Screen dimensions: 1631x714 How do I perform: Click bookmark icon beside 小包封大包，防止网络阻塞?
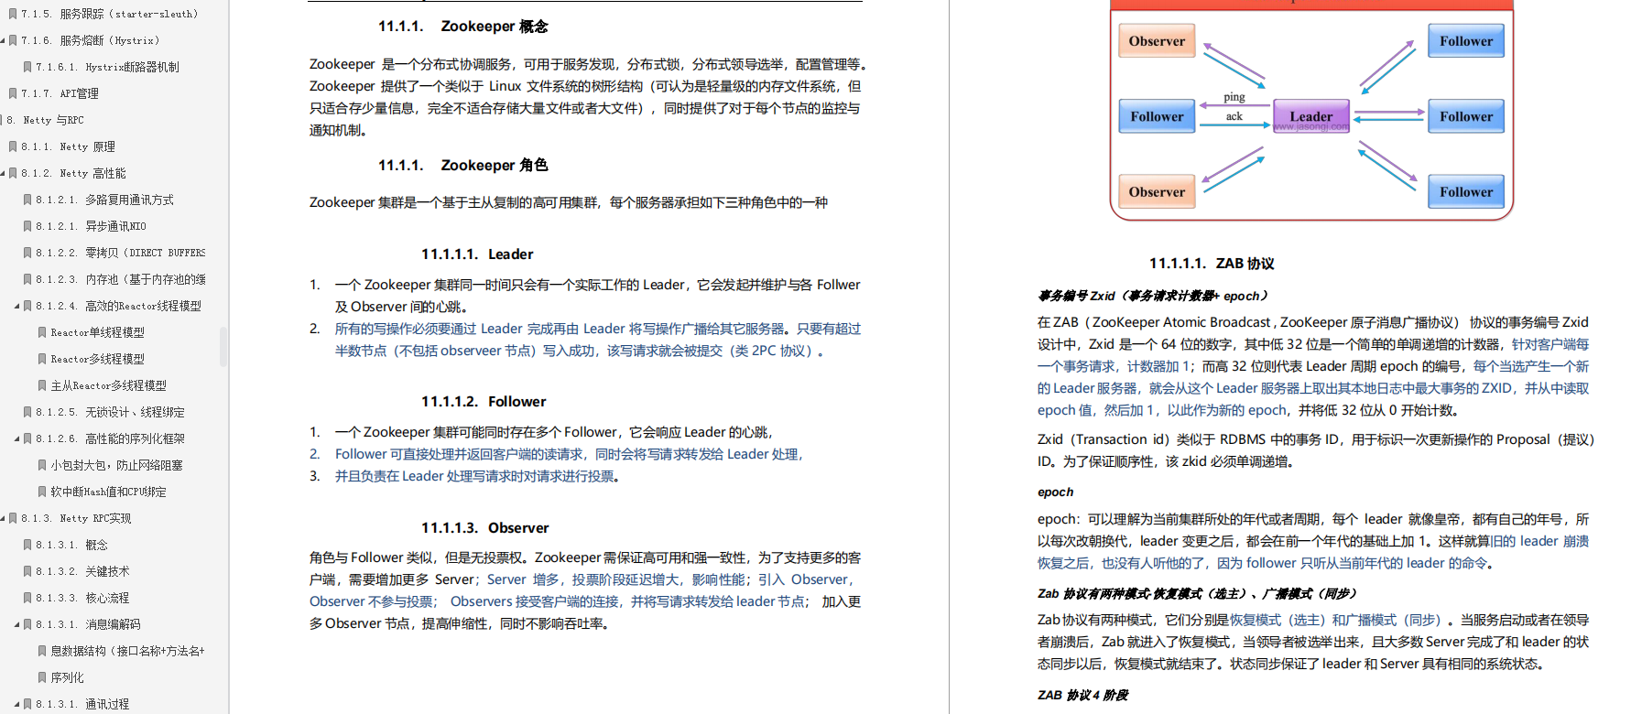tap(42, 465)
